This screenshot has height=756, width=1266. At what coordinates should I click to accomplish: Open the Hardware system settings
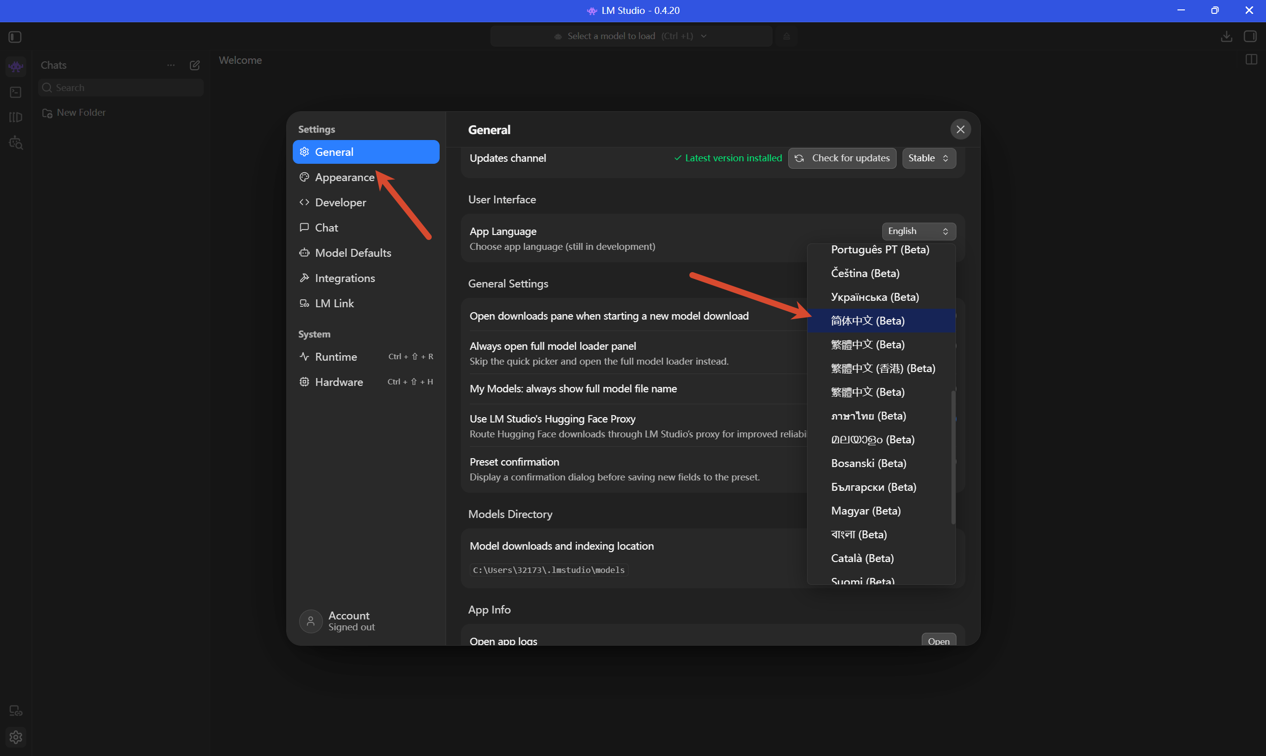pyautogui.click(x=366, y=382)
